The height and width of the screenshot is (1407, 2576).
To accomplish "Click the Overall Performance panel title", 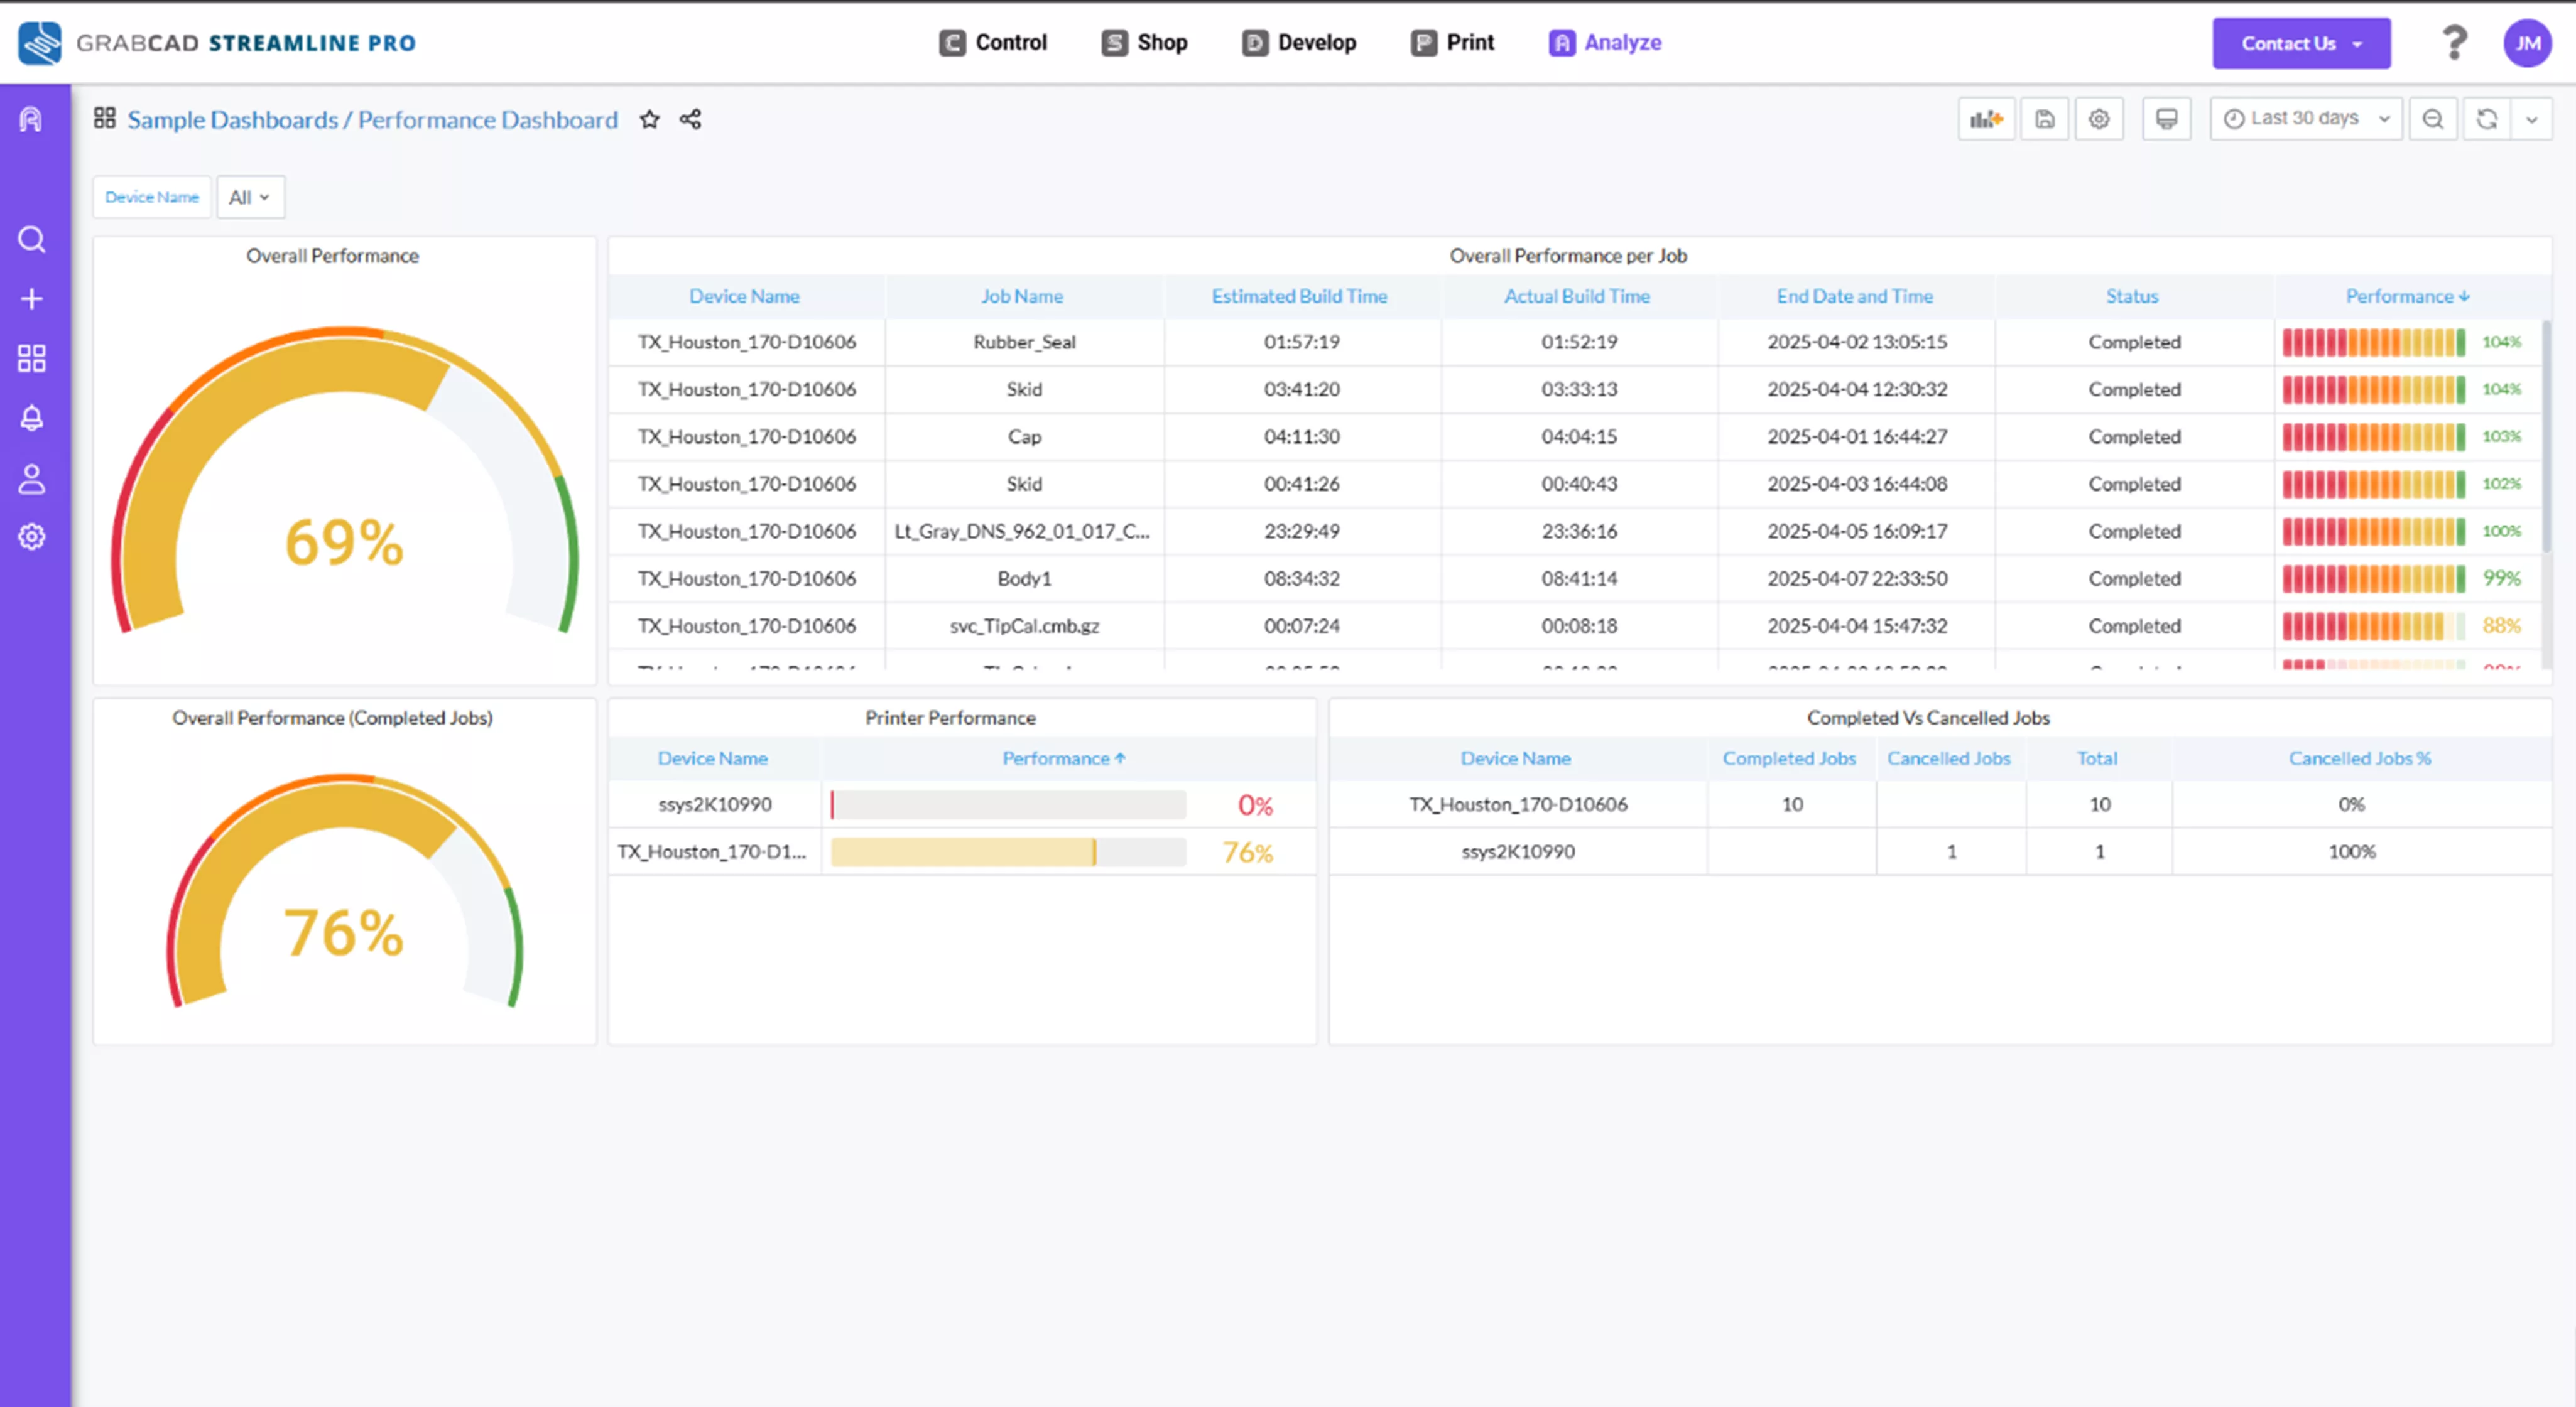I will 332,256.
